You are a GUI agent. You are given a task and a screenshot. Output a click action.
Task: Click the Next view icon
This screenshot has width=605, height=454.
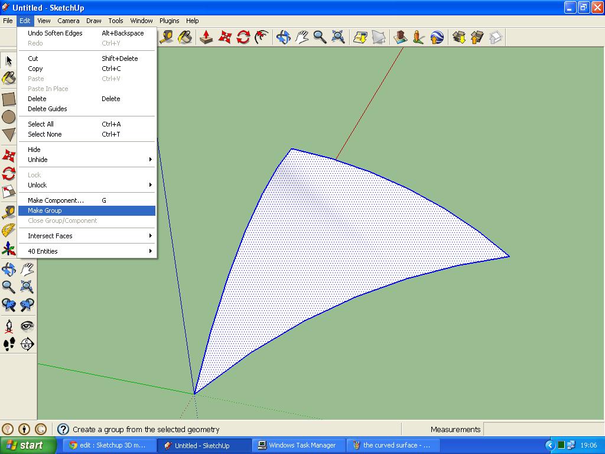(27, 305)
